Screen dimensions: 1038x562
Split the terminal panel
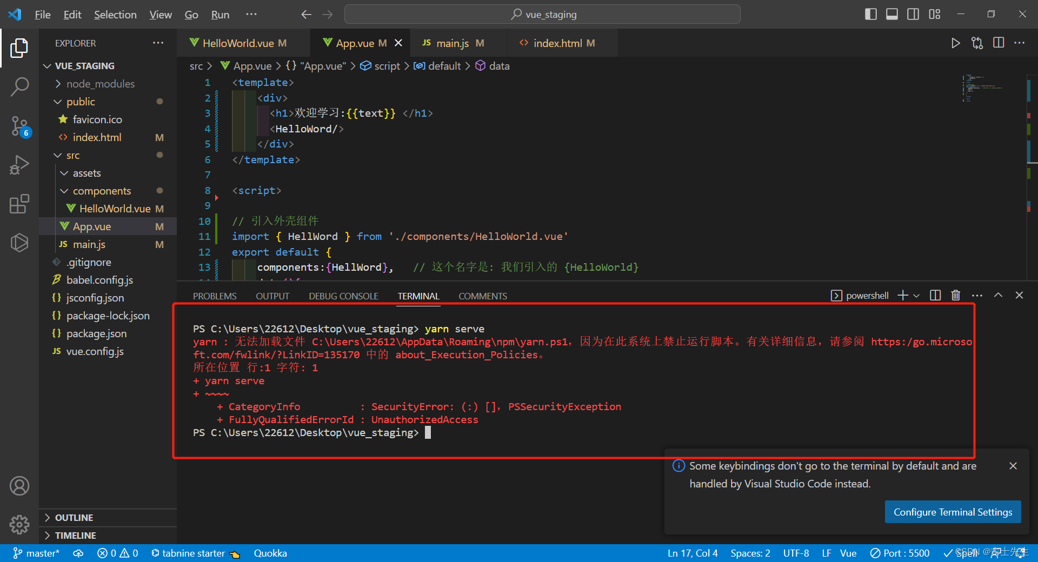pos(935,295)
